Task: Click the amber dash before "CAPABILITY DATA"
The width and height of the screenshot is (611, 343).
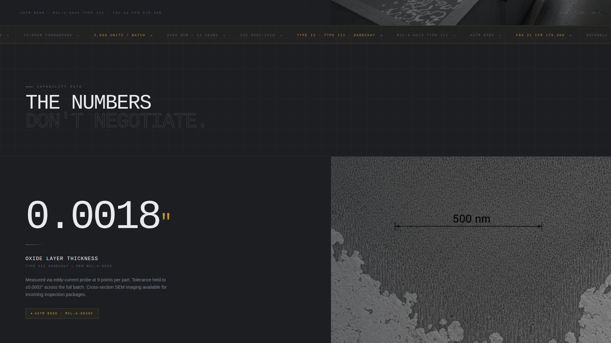Action: (30, 86)
